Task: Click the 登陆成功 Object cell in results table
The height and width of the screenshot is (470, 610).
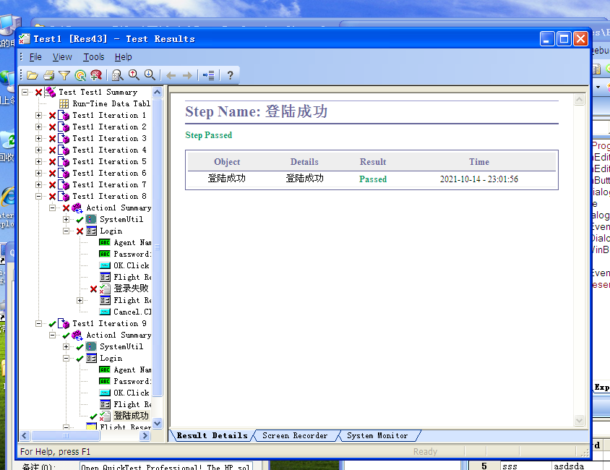Action: (226, 179)
